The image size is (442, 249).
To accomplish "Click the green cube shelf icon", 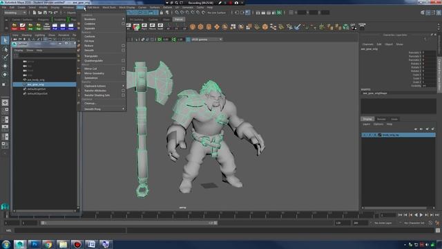I will (346, 27).
